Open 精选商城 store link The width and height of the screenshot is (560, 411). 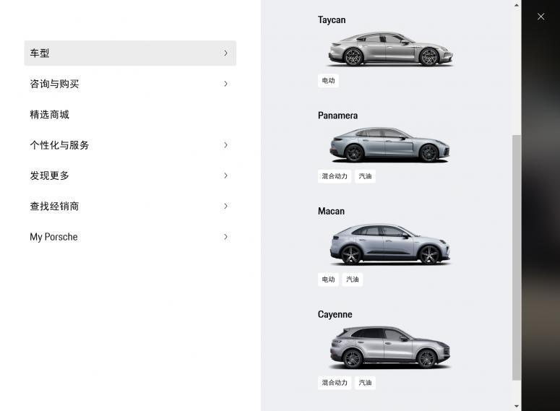point(50,115)
